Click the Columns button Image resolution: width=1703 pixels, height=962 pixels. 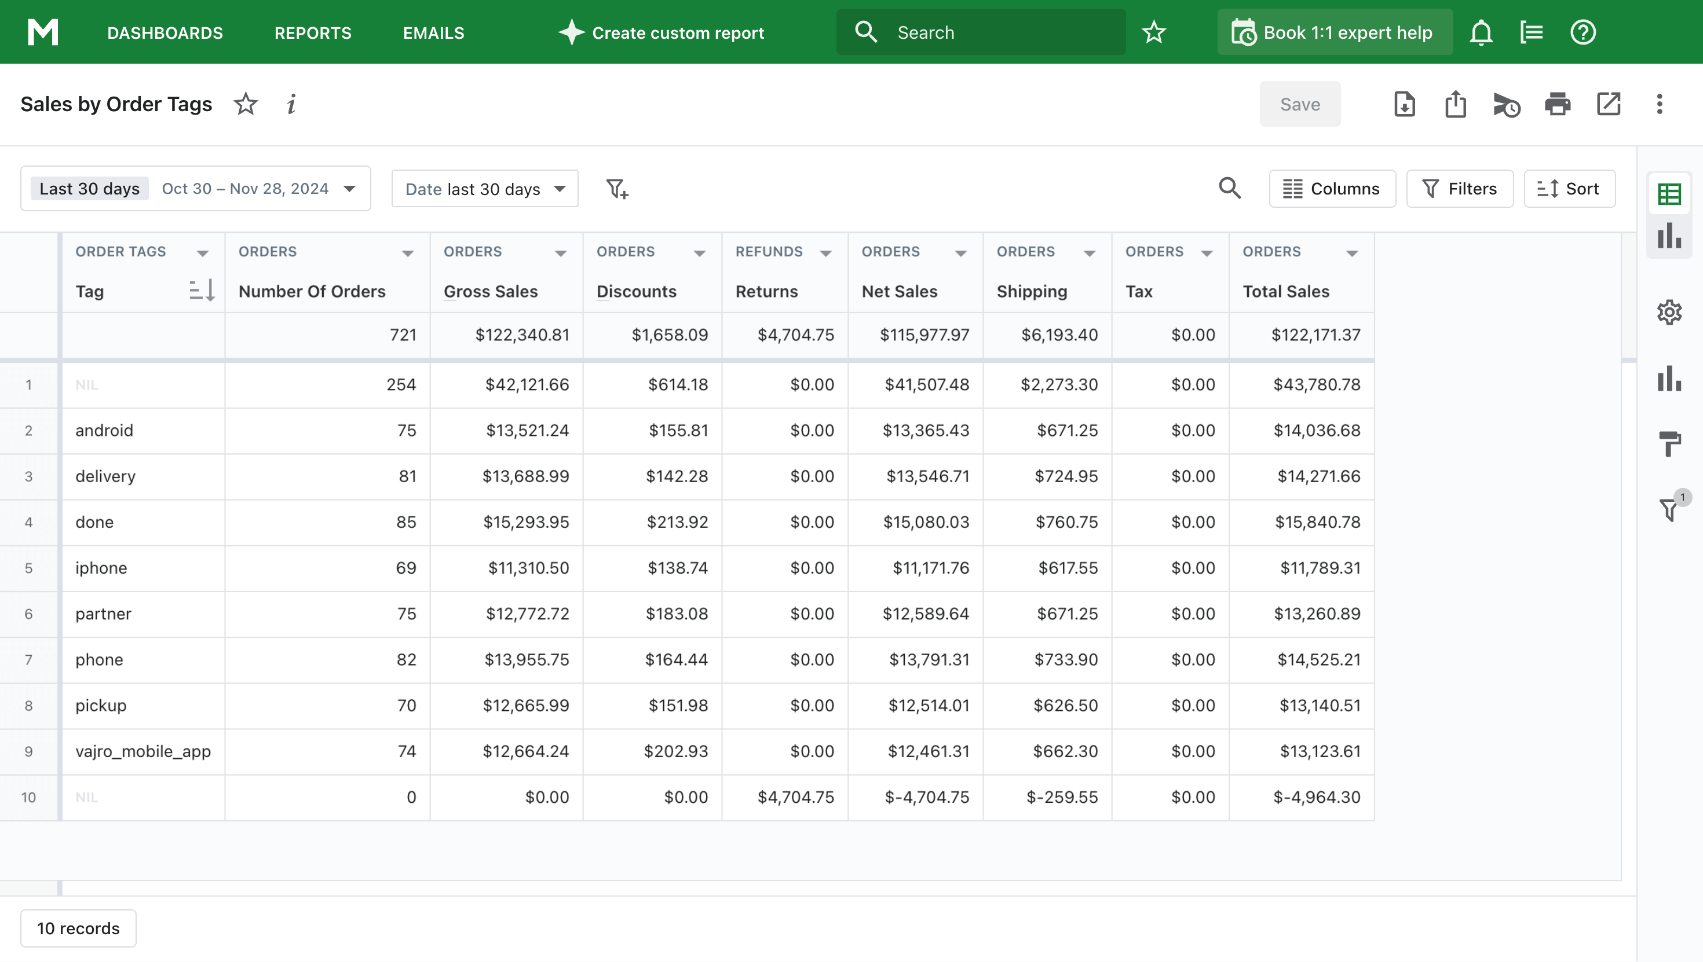click(1332, 189)
